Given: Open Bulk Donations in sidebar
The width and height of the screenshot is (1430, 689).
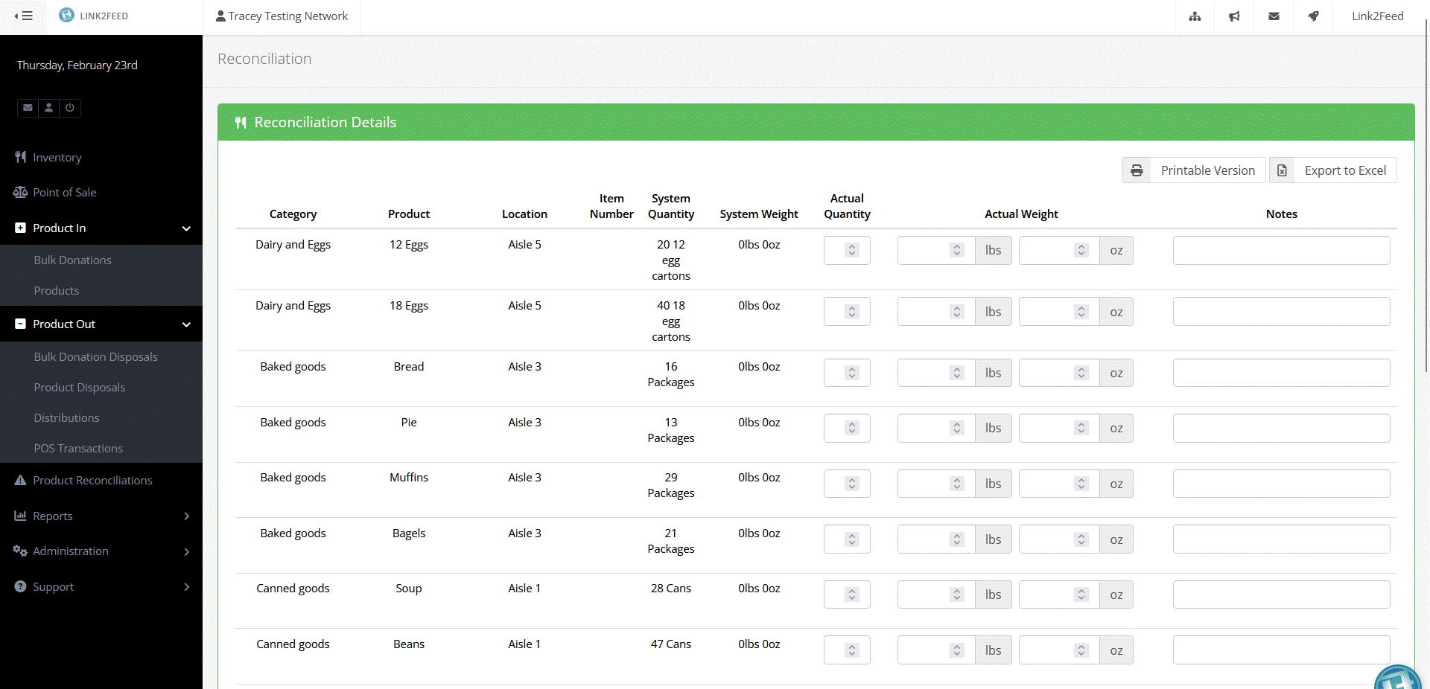Looking at the screenshot, I should point(72,260).
